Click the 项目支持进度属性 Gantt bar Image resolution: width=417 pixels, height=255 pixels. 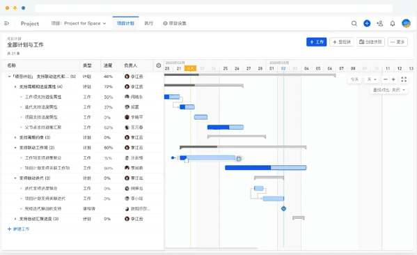pyautogui.click(x=200, y=117)
